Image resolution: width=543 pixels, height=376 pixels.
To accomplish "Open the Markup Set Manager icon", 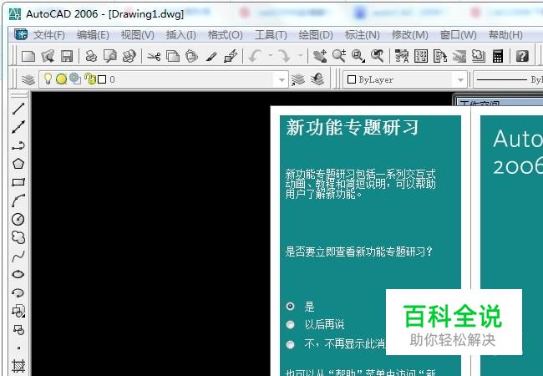I will (x=478, y=56).
